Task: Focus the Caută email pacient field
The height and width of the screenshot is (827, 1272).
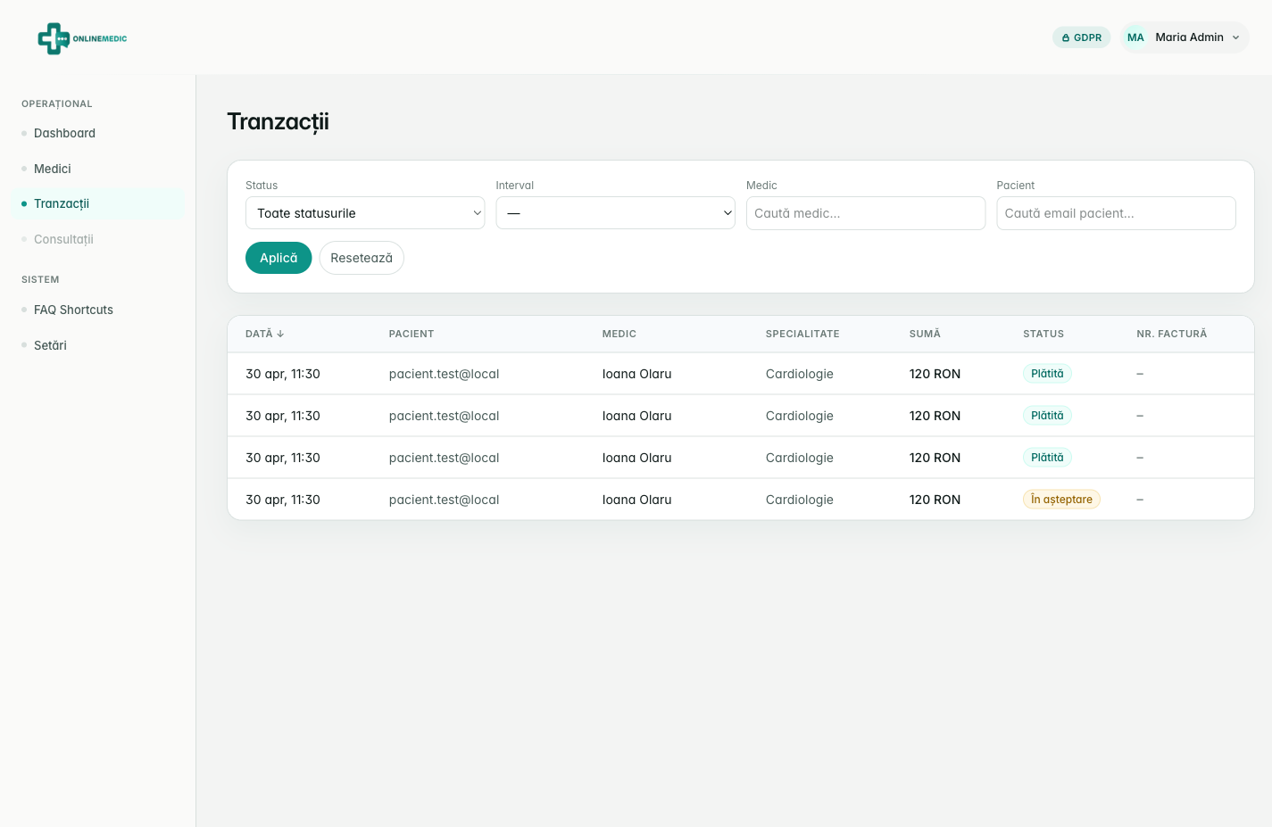Action: pos(1116,213)
